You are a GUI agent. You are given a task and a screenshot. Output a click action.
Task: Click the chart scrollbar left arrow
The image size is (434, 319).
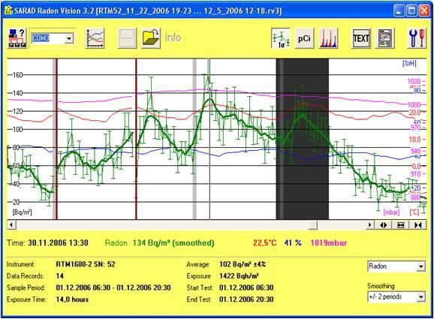tap(11, 225)
